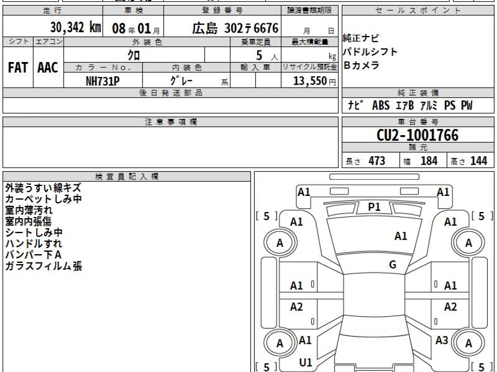Click the リサイクル預託金 label
Screen dimensions: 497x372
click(310, 67)
